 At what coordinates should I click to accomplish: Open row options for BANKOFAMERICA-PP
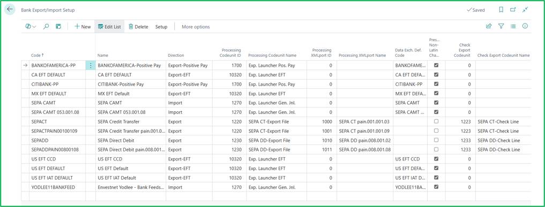pyautogui.click(x=91, y=65)
